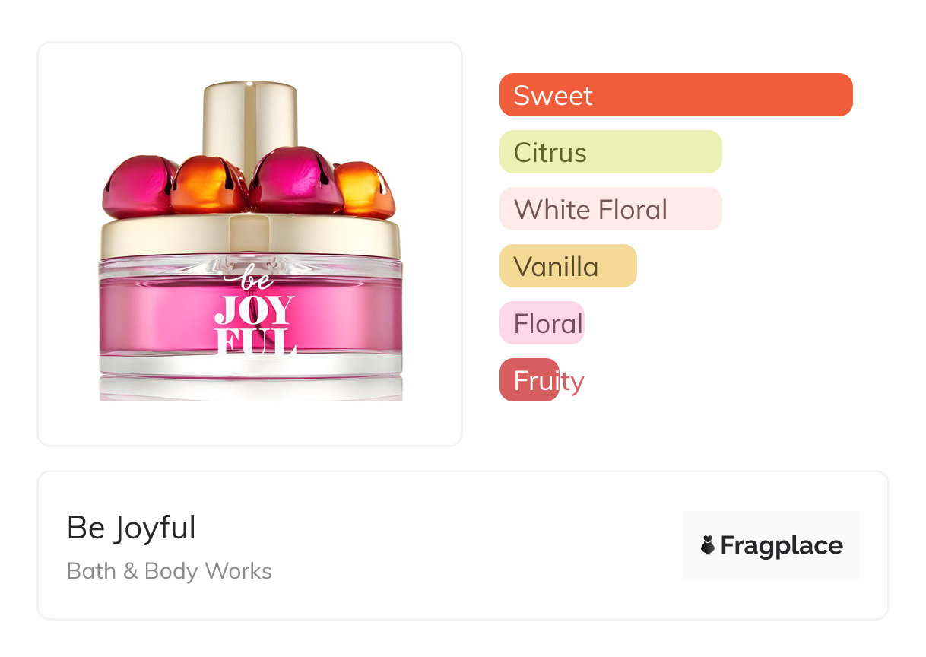
Task: Click the orange jingle bell on the far right
Action: coord(365,189)
